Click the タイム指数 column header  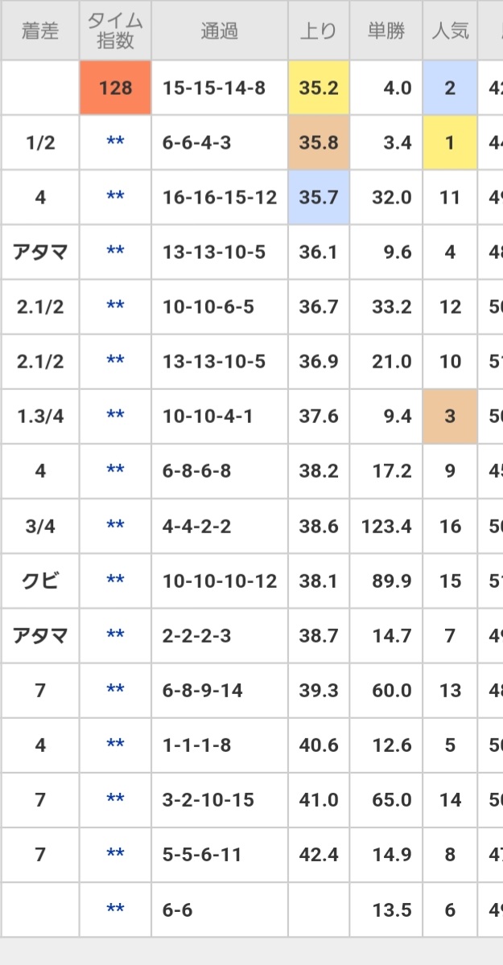pos(115,32)
